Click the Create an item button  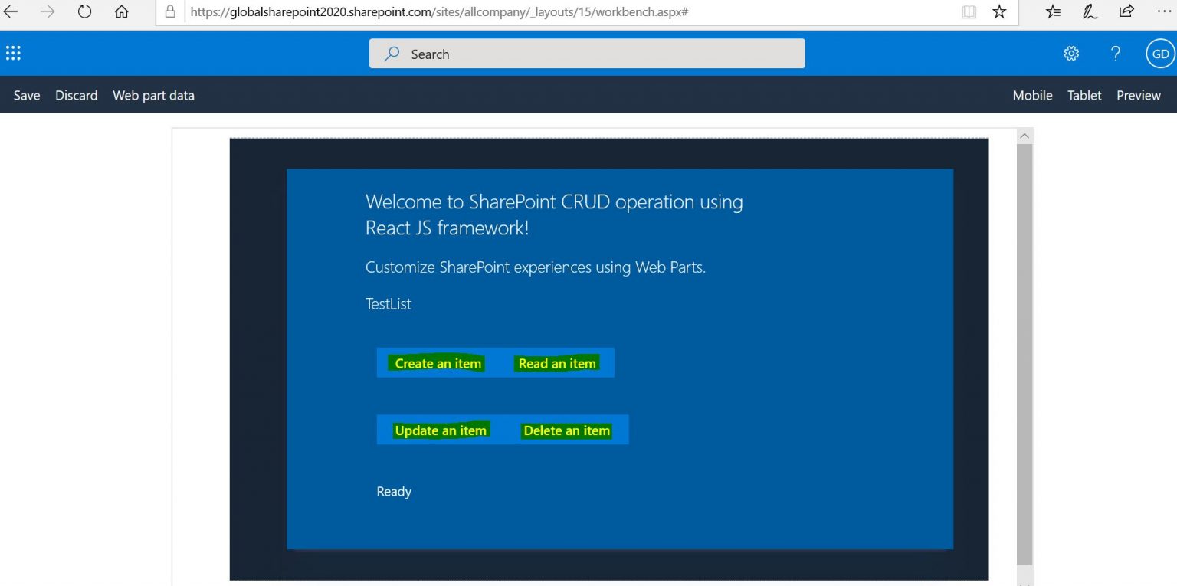coord(438,363)
